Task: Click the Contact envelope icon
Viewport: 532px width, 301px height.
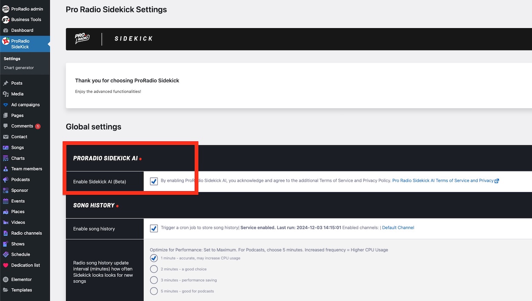Action: (6, 137)
